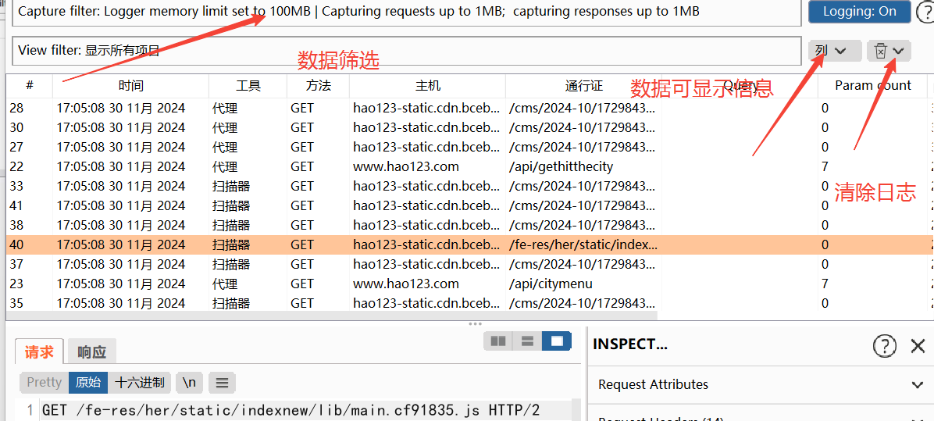Select the /api/citymenu request row
Viewport: 934px width, 421px height.
coord(469,284)
